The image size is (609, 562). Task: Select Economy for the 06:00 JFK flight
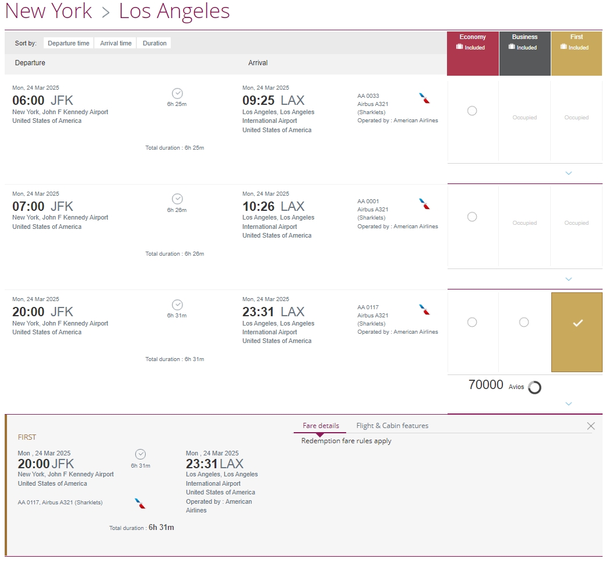472,111
